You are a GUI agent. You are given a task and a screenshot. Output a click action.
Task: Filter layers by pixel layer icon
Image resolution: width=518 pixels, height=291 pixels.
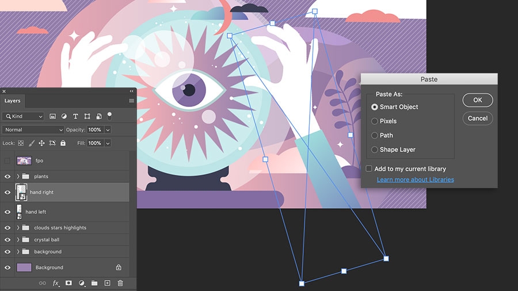tap(52, 116)
